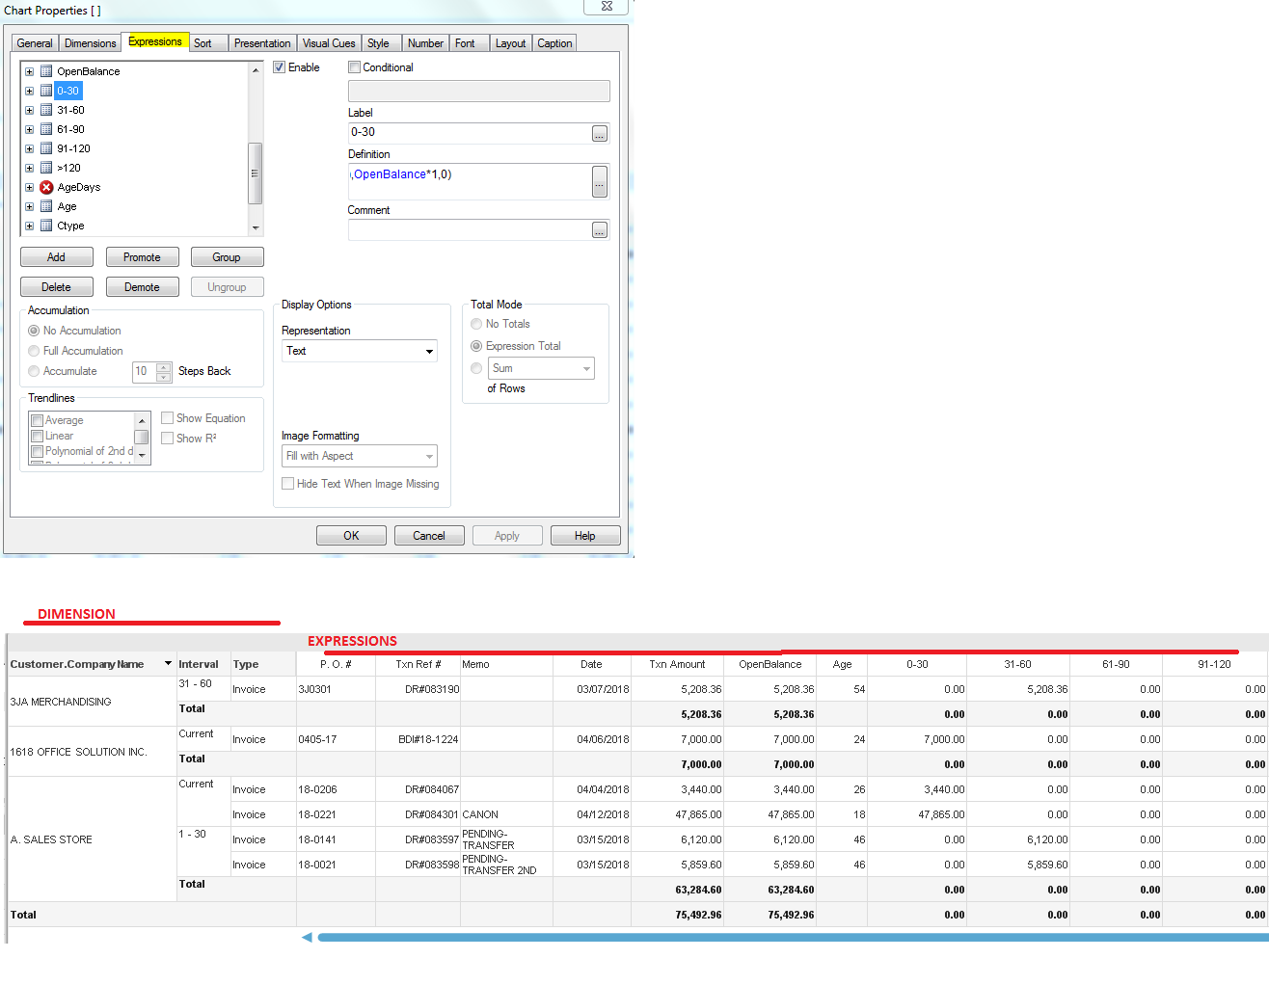This screenshot has width=1269, height=985.
Task: Select the Expression Total radio button
Action: point(476,346)
